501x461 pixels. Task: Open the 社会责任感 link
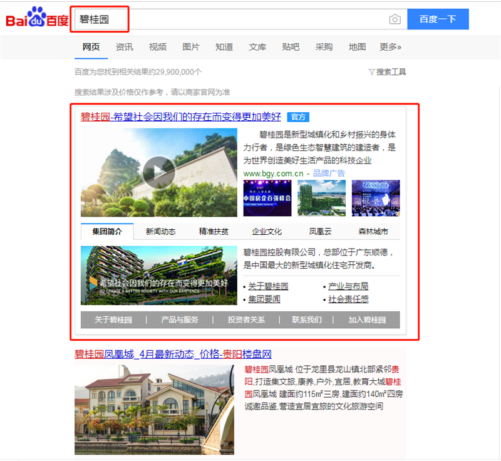[x=348, y=299]
